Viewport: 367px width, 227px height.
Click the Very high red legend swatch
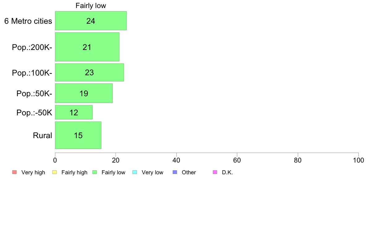[15, 172]
